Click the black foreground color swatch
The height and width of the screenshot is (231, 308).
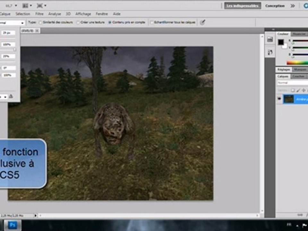[x=280, y=42]
